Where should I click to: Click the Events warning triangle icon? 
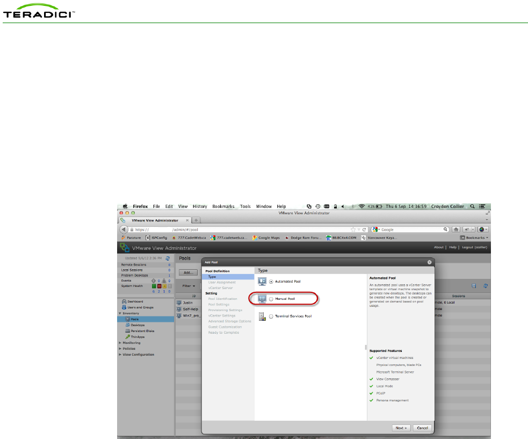pyautogui.click(x=164, y=280)
